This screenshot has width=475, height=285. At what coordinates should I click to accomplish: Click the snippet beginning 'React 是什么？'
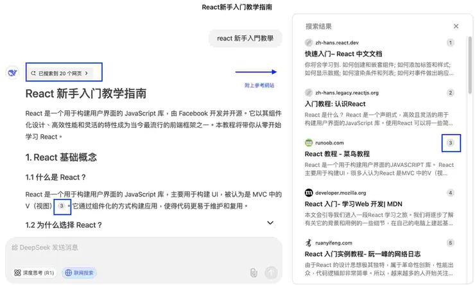[x=379, y=119]
